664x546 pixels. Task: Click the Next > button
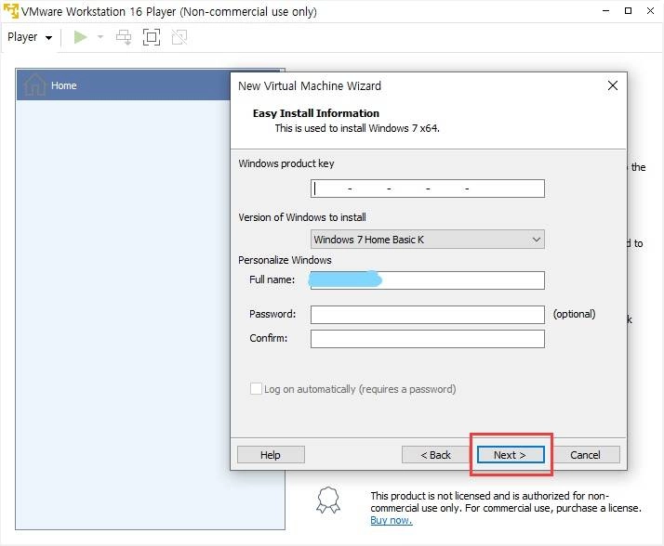pyautogui.click(x=511, y=455)
